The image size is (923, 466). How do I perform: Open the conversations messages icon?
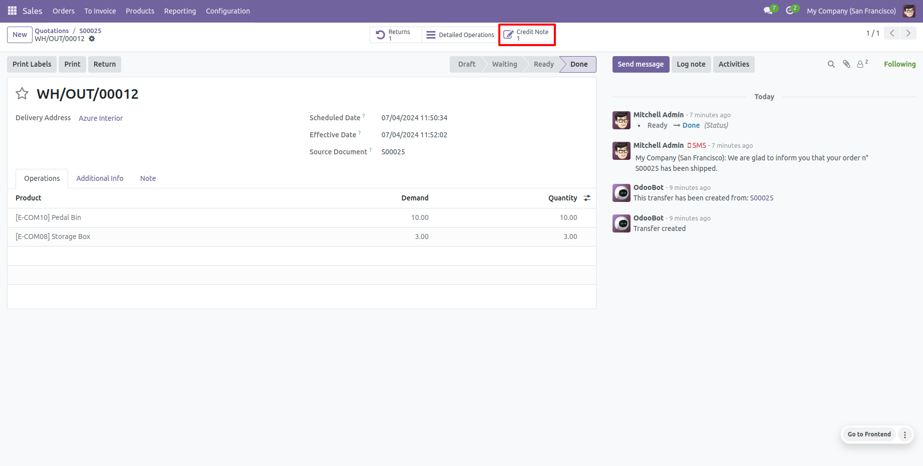[769, 11]
